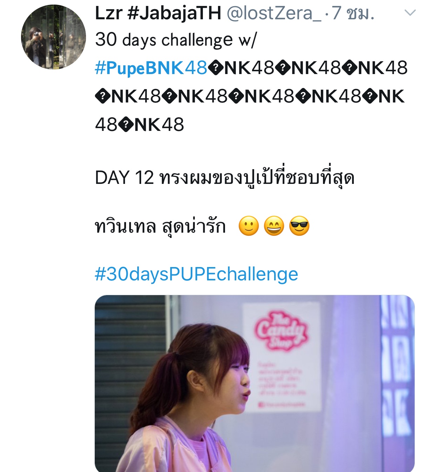This screenshot has width=436, height=472.
Task: Click the last line '48�NK48' text
Action: [x=139, y=125]
